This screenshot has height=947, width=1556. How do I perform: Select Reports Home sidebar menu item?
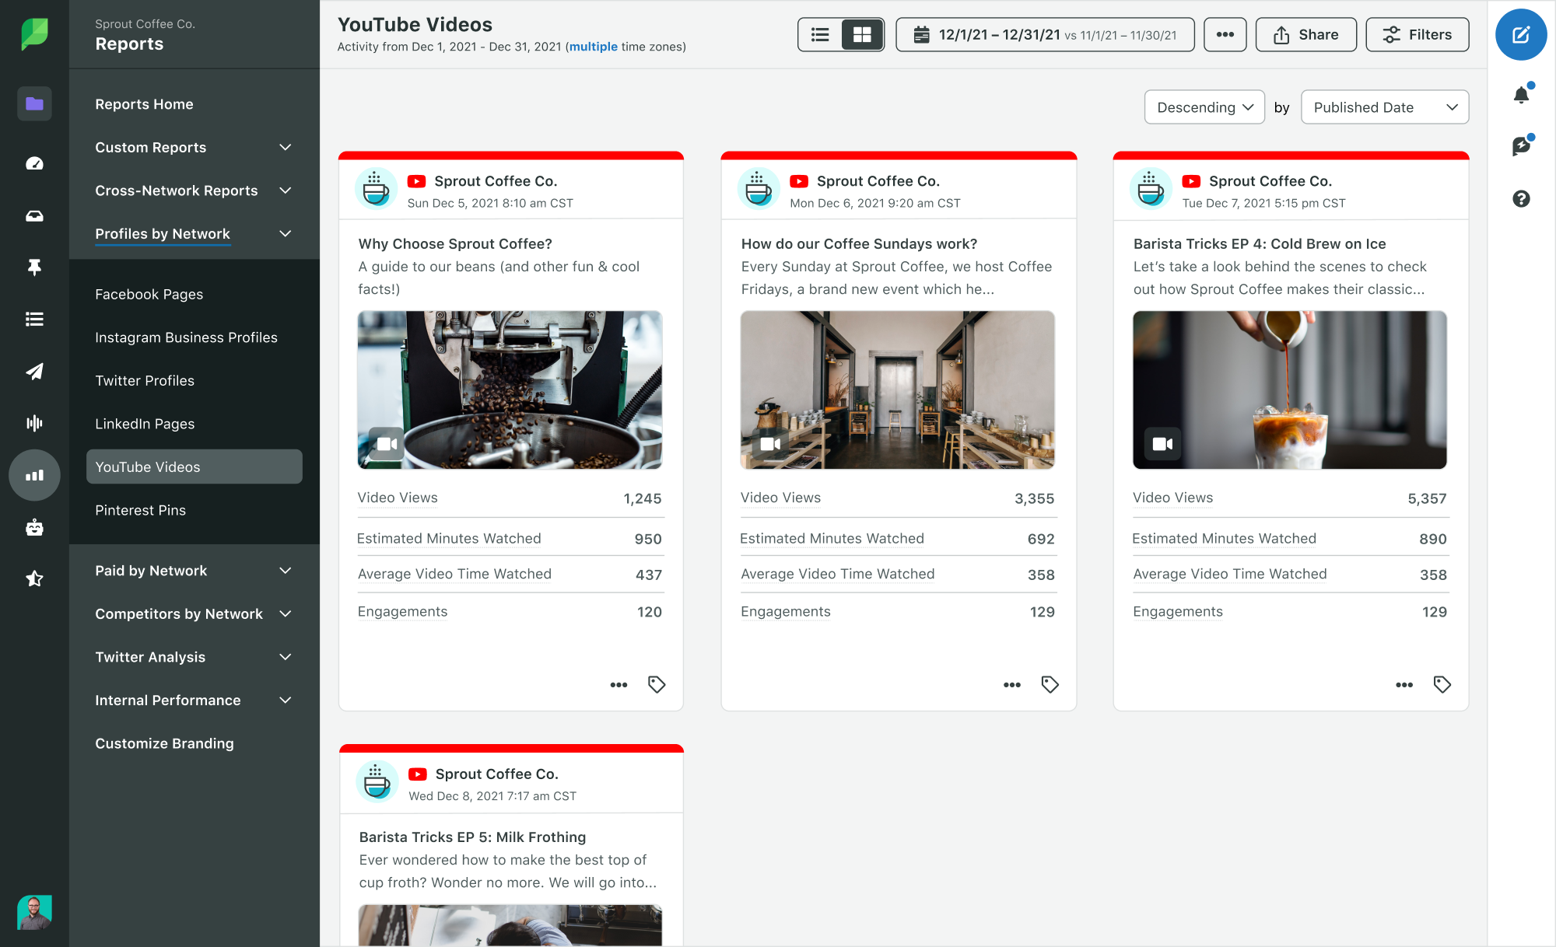coord(143,103)
